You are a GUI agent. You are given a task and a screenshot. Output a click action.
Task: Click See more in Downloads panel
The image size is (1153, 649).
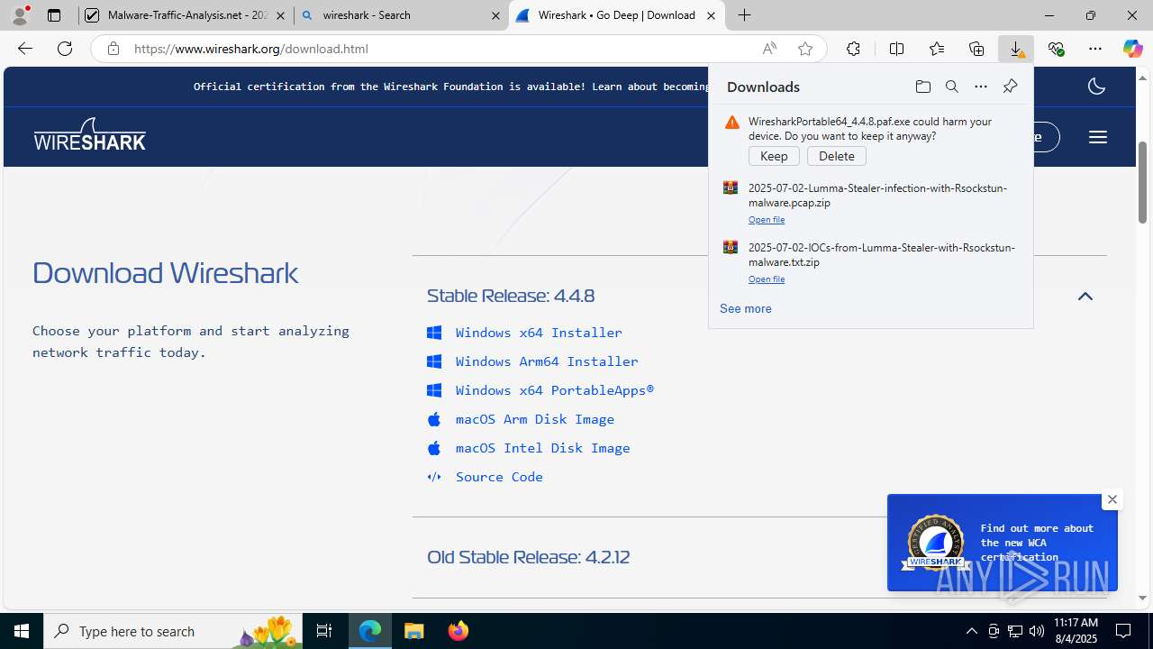coord(746,308)
